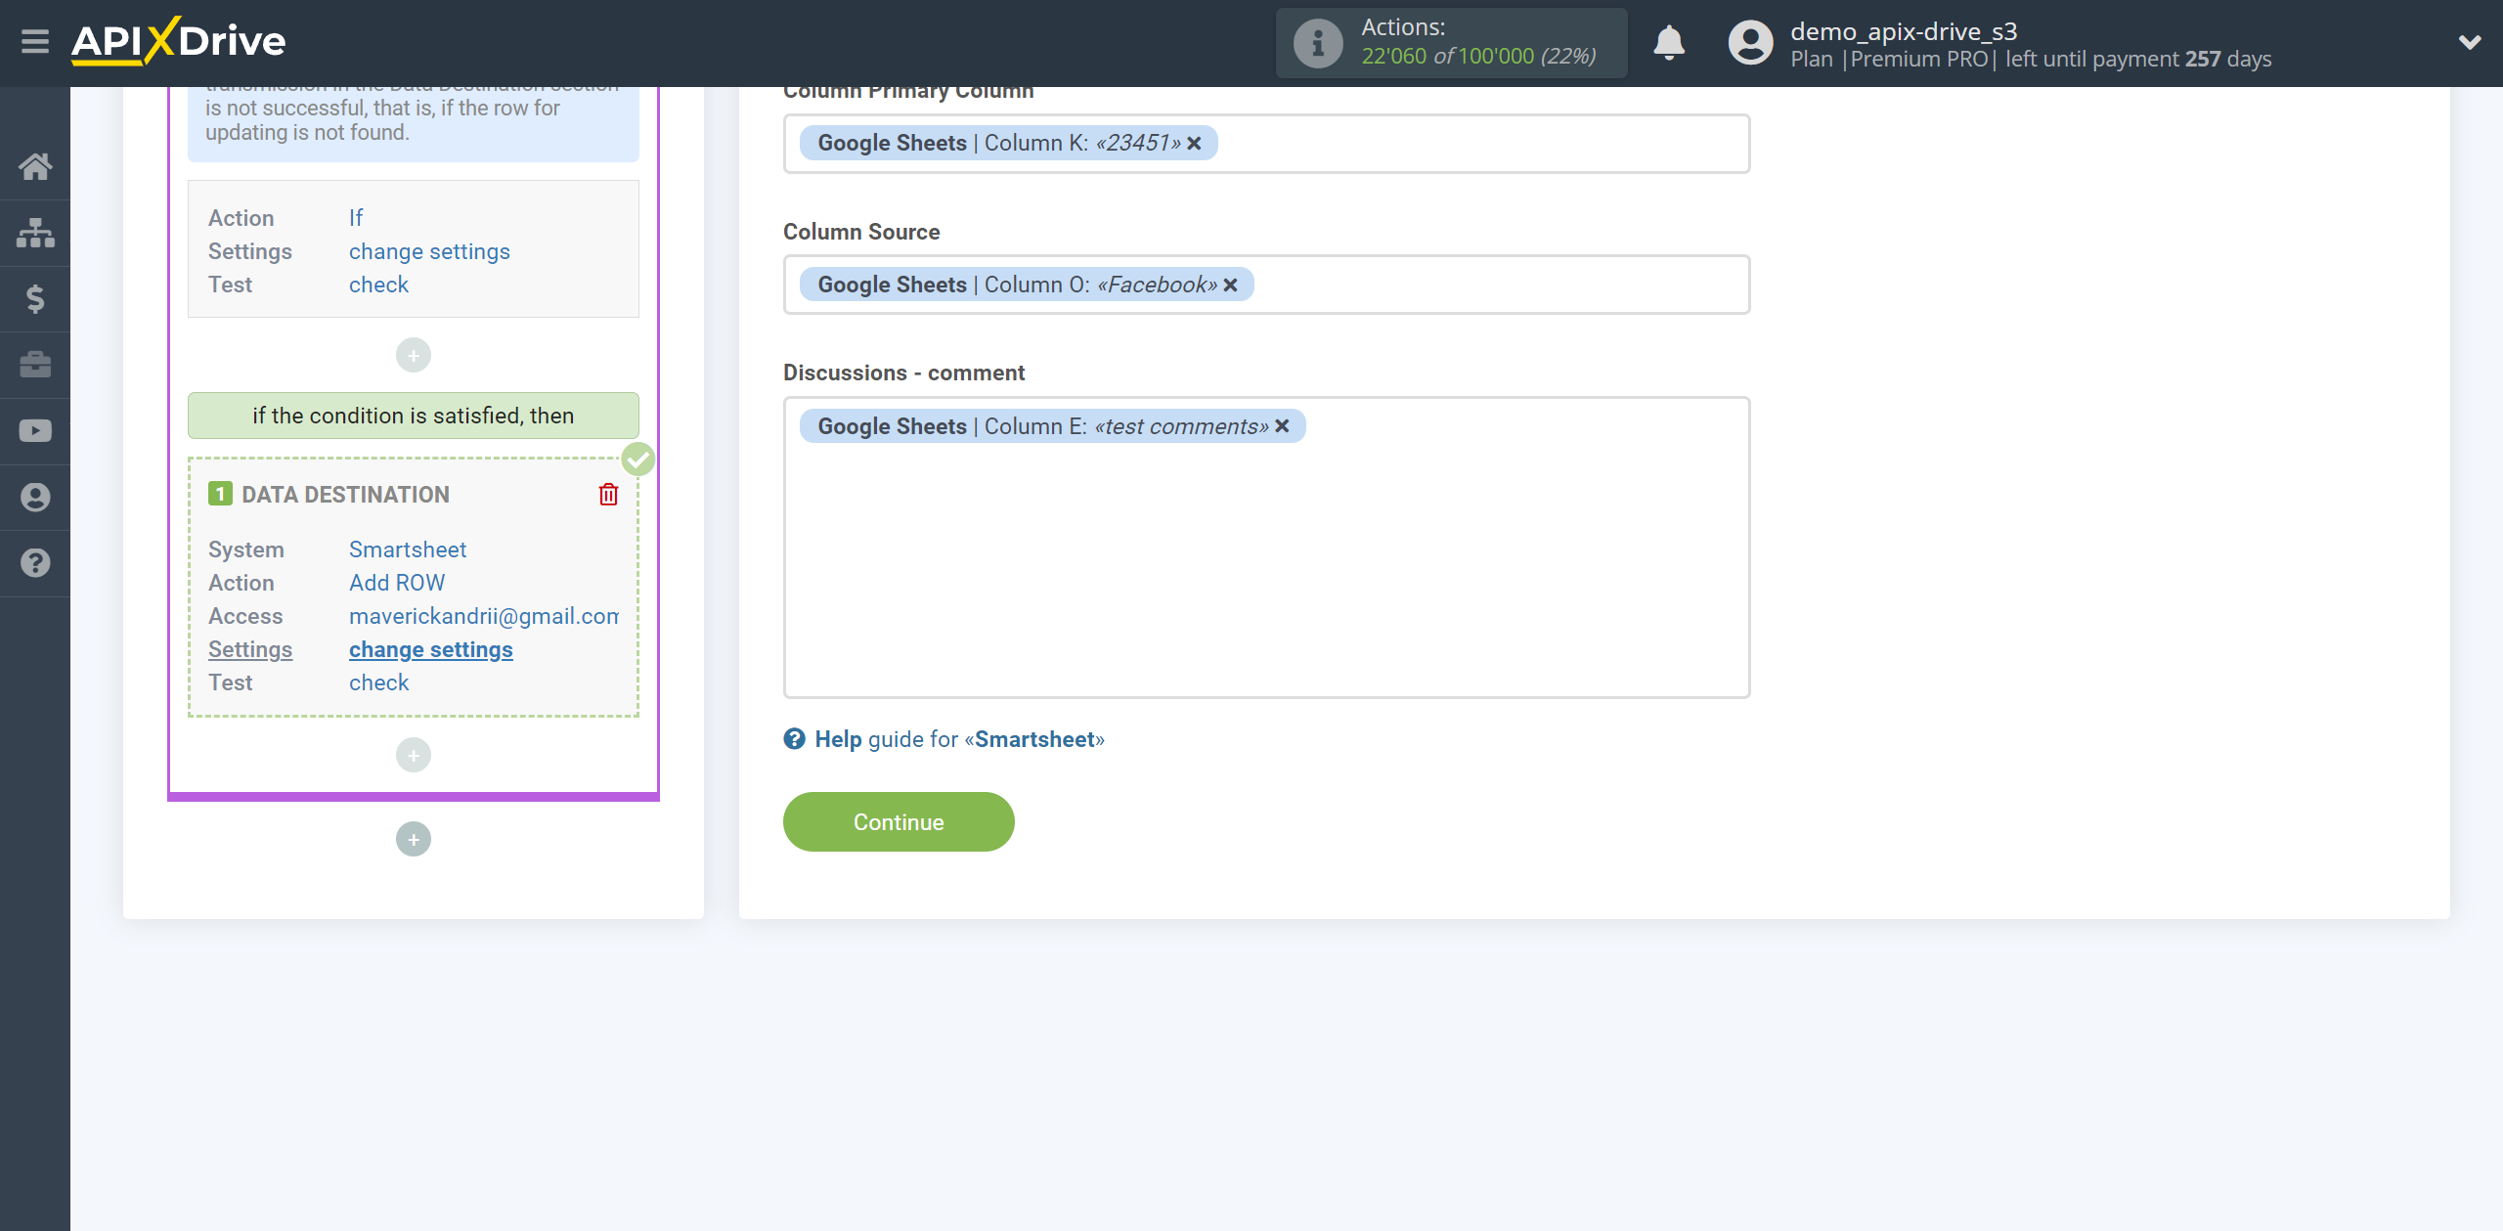Viewport: 2503px width, 1231px height.
Task: Click the Actions info icon
Action: pyautogui.click(x=1318, y=43)
